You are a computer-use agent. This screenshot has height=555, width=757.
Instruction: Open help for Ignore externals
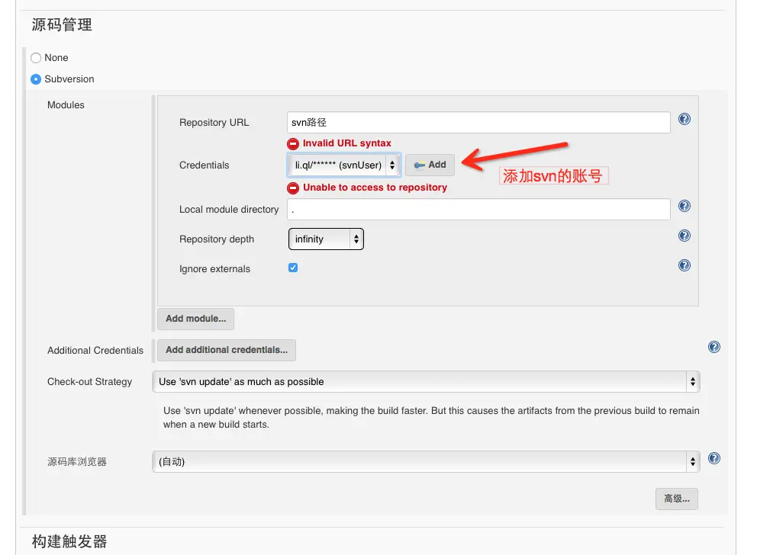(684, 265)
